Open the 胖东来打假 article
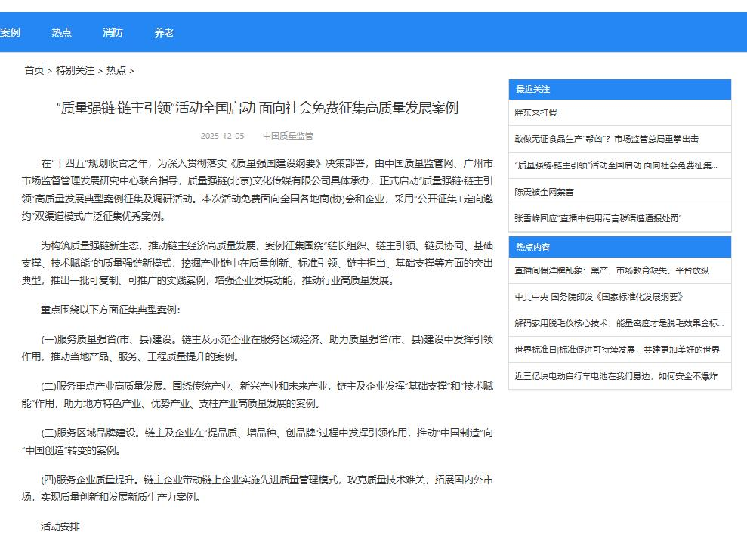The height and width of the screenshot is (549, 747). click(536, 113)
